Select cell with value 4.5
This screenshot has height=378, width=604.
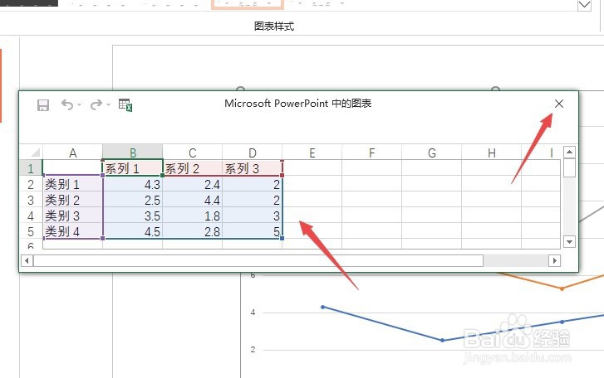pyautogui.click(x=132, y=231)
